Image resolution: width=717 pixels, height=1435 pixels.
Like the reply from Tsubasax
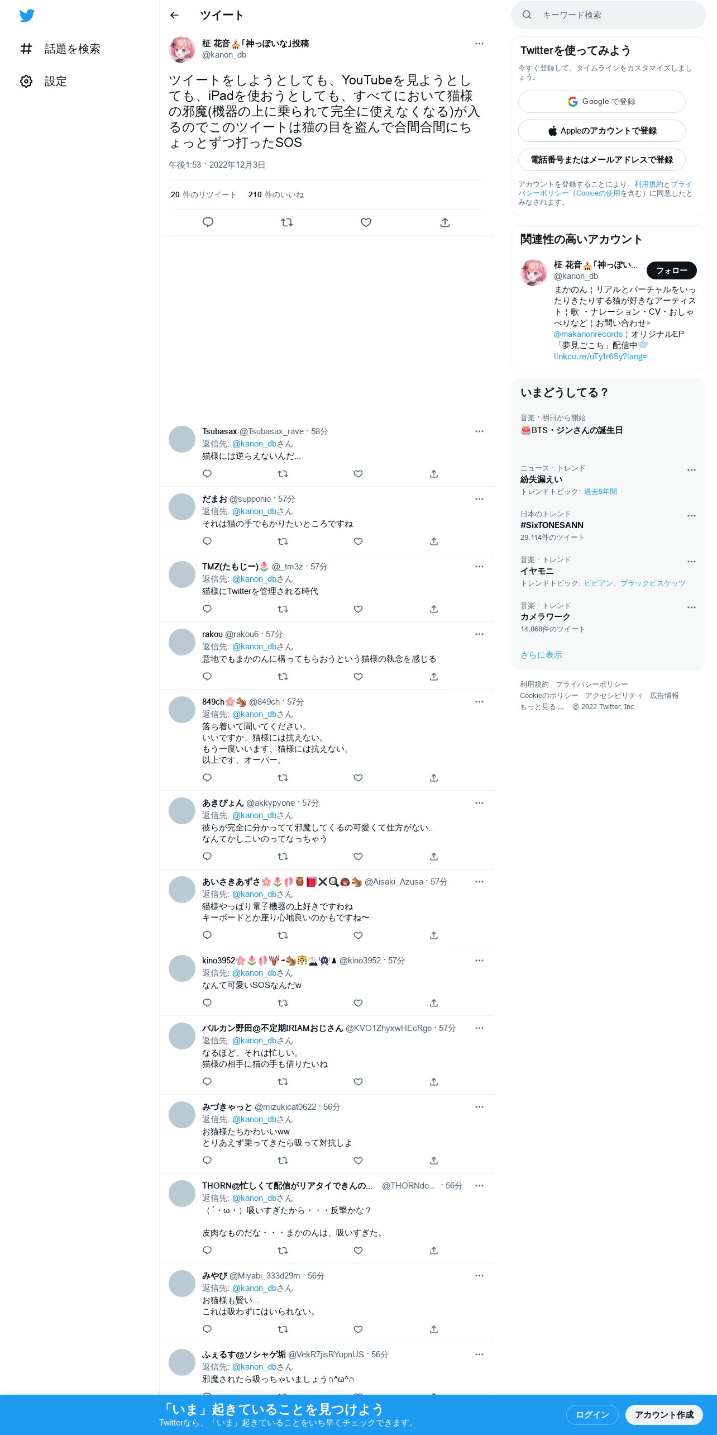(358, 474)
